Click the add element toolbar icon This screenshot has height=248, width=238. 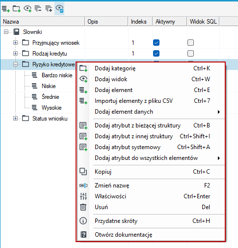tap(6, 9)
